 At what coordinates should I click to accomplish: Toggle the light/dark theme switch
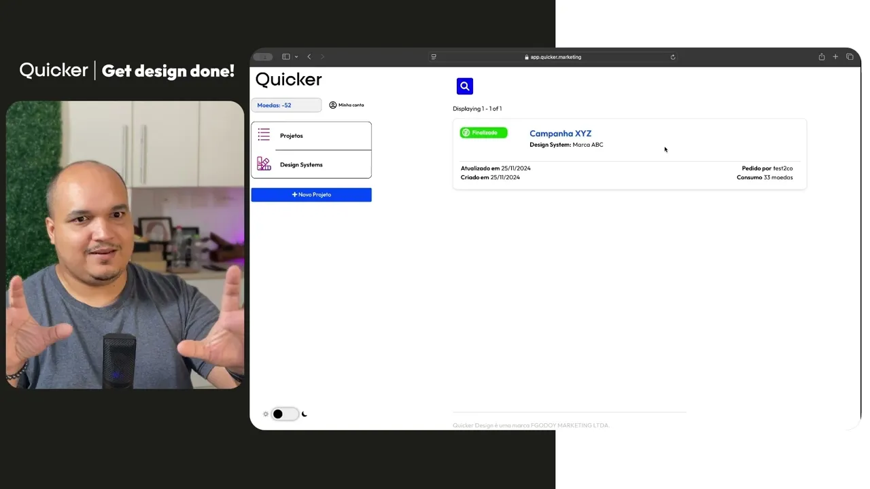pos(285,414)
